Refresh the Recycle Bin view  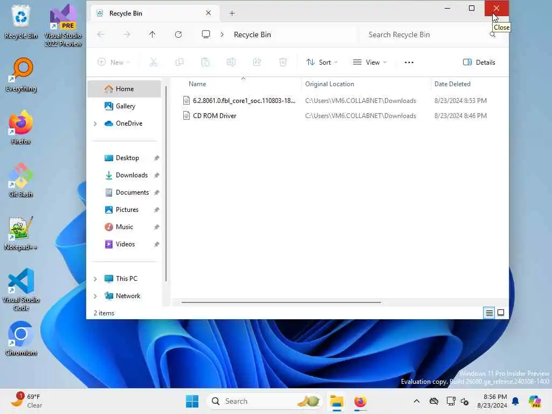[x=178, y=34]
